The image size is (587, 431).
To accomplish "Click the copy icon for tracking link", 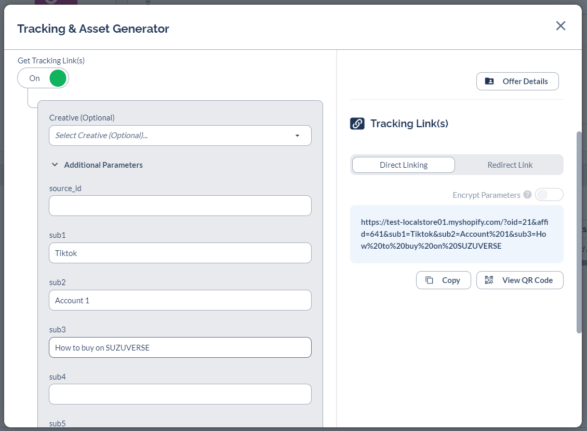I will click(429, 280).
